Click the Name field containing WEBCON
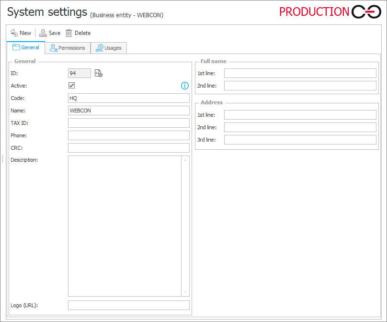 129,111
